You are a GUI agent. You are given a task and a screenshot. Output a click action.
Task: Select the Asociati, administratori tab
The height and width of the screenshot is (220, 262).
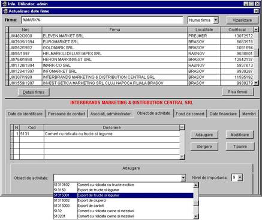(x=111, y=114)
